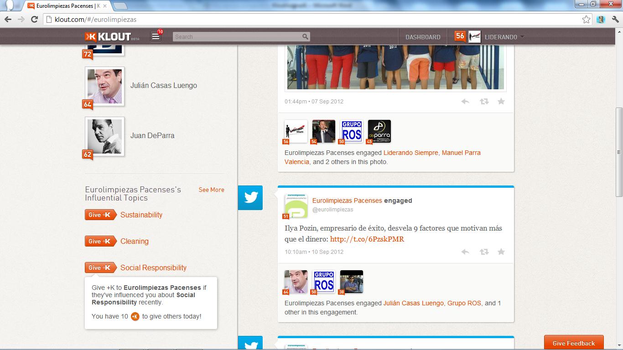This screenshot has height=350, width=623.
Task: Reply to the 10 Sep 2012 tweet
Action: 465,252
